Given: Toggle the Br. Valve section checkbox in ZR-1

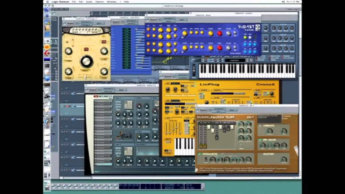Looking at the screenshot, I should pos(260,140).
